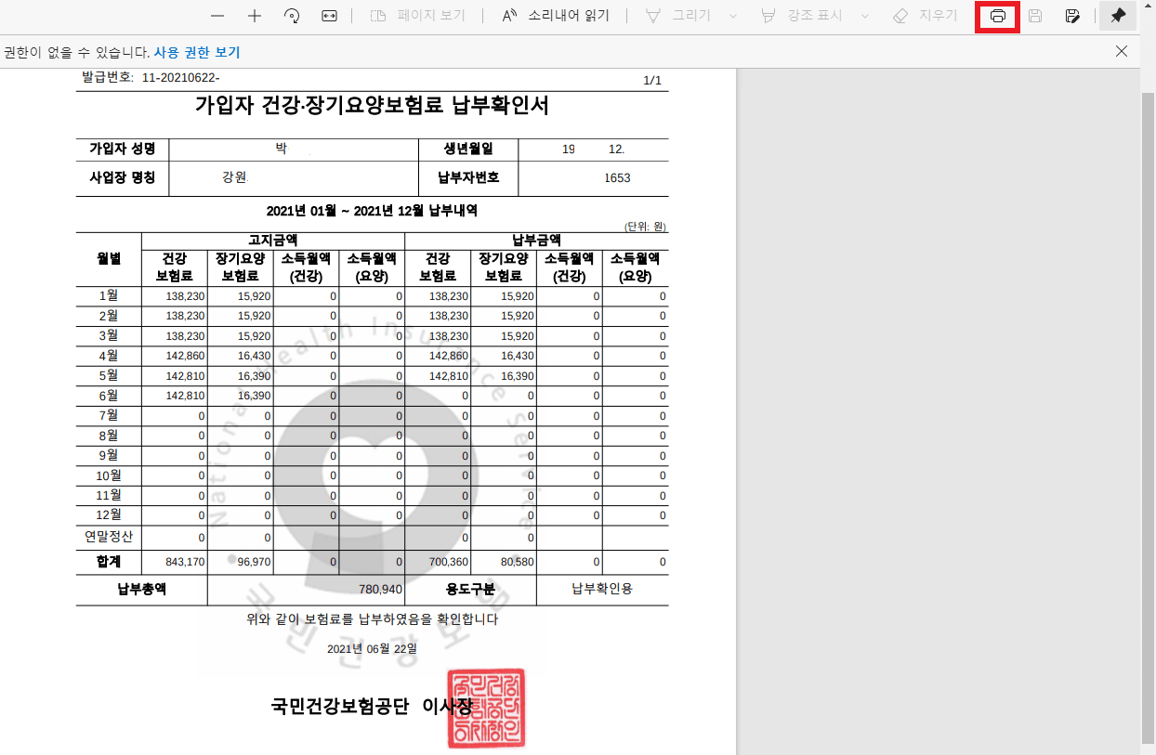Click the document title 가입자 건강·장기요양보험료 납부확인서
This screenshot has width=1156, height=755.
click(372, 105)
